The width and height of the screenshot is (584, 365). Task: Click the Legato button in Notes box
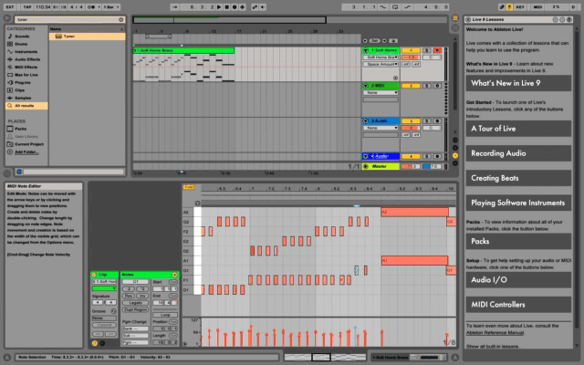click(x=135, y=302)
